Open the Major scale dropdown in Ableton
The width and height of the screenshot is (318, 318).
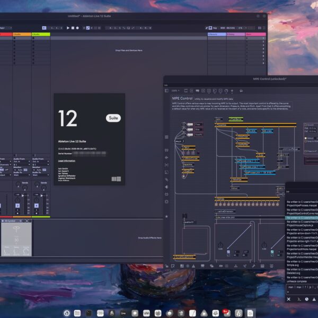coord(6,28)
